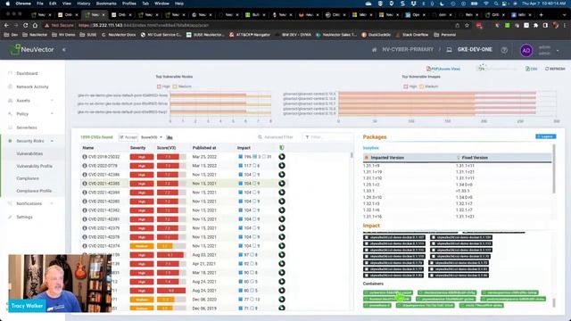Viewport: 571px width, 321px height.
Task: Click the status circle icon for CVE-2021-42382
Action: pyautogui.click(x=282, y=210)
